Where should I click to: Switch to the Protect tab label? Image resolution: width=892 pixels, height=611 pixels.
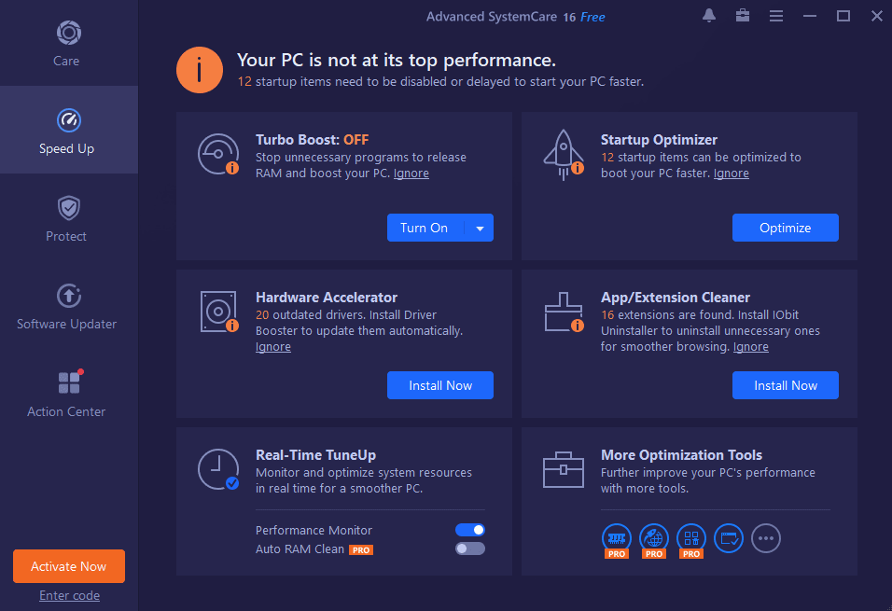coord(66,236)
